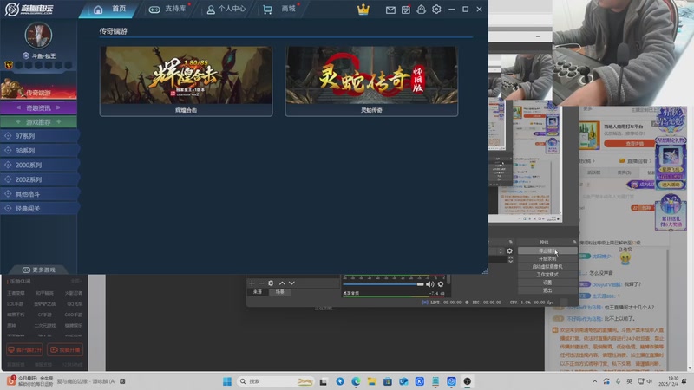The height and width of the screenshot is (390, 694).
Task: Toggle 工作室模式 in OBS controls
Action: point(547,275)
